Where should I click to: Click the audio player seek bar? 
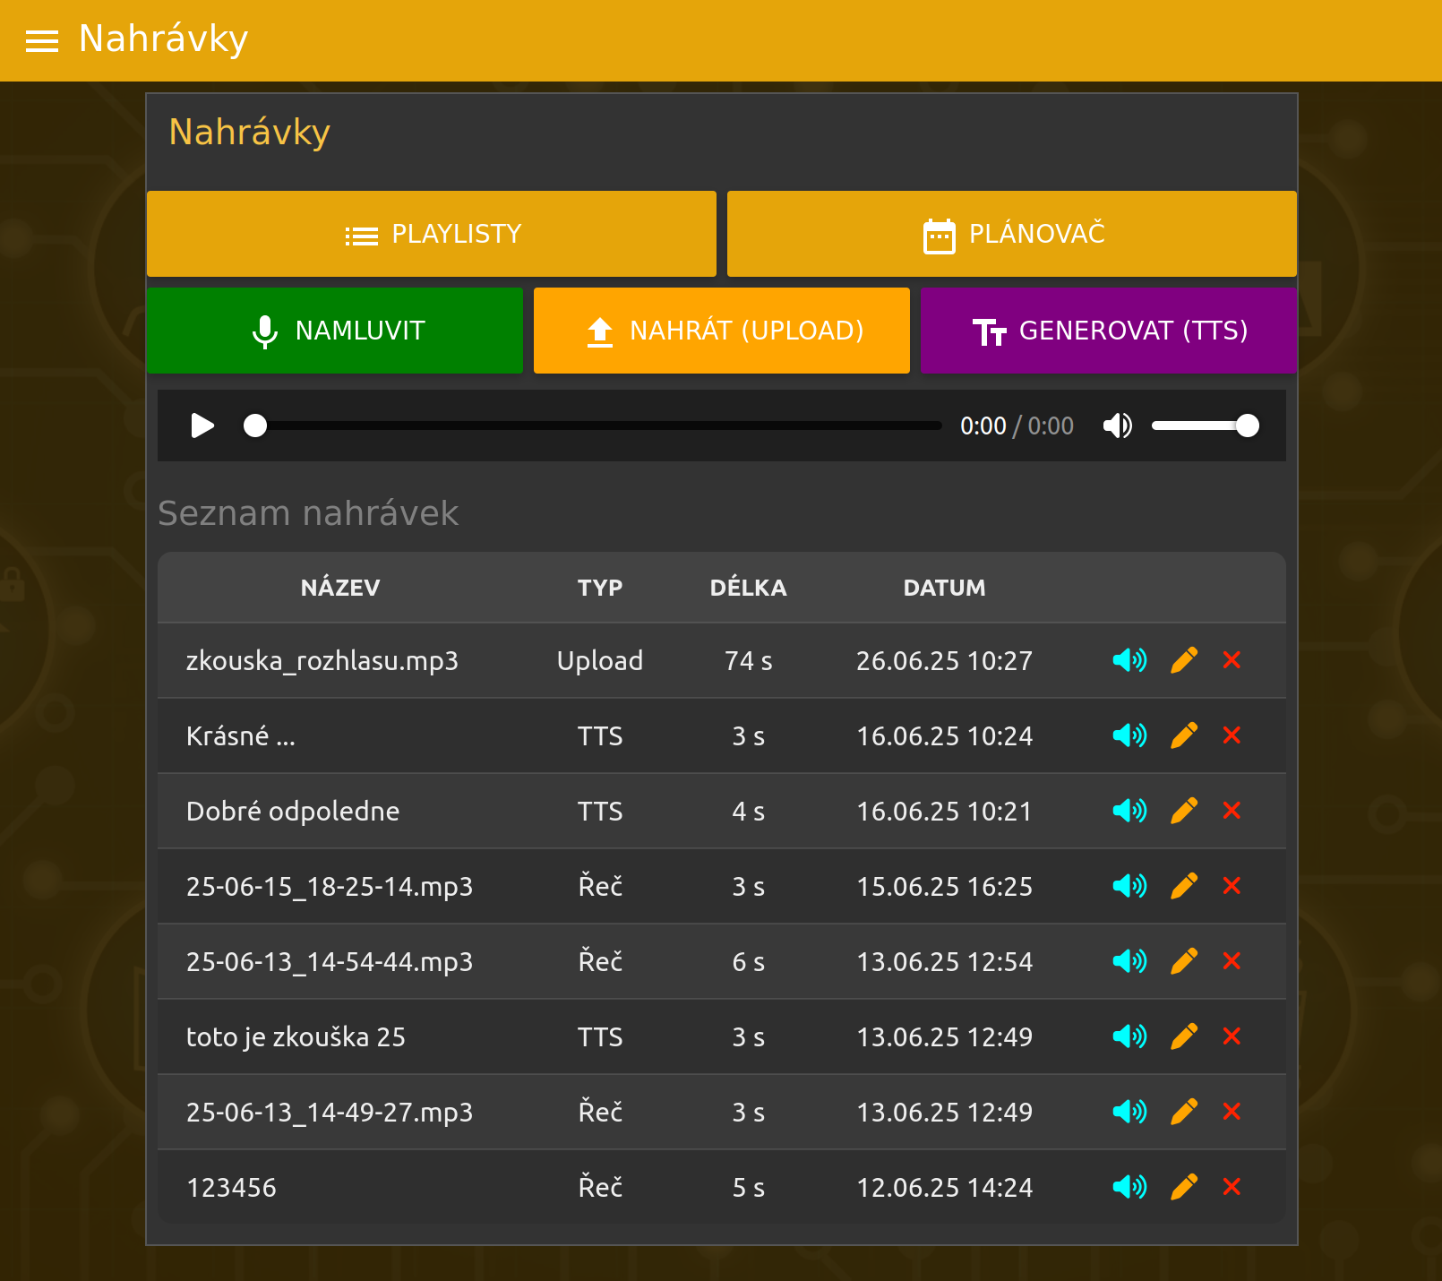point(596,426)
